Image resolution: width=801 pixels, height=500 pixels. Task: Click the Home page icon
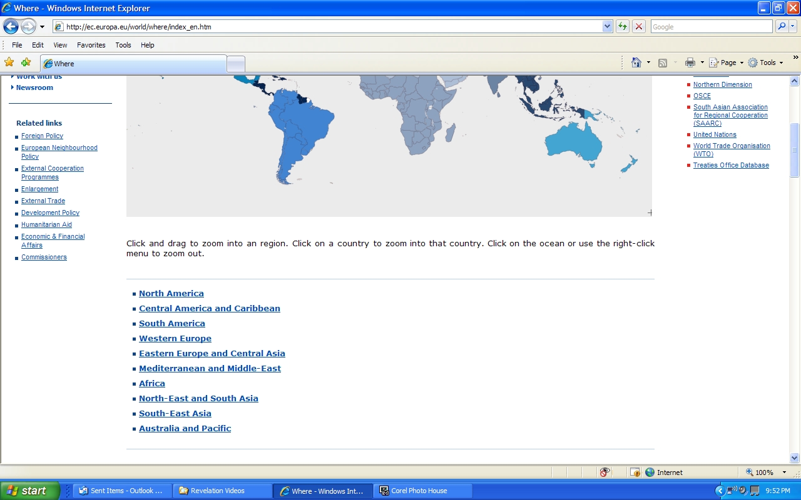636,62
